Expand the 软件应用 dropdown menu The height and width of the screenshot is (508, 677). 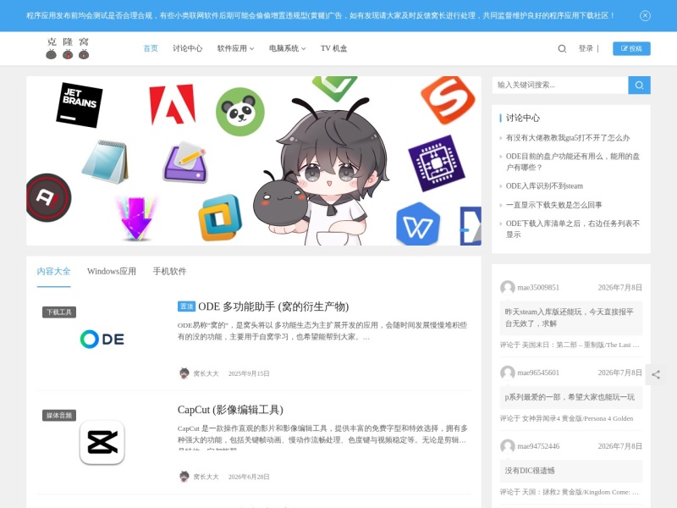235,48
